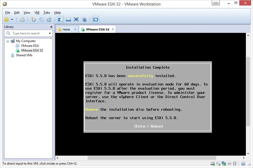Close the Library panel
The image size is (253, 168).
click(x=51, y=27)
